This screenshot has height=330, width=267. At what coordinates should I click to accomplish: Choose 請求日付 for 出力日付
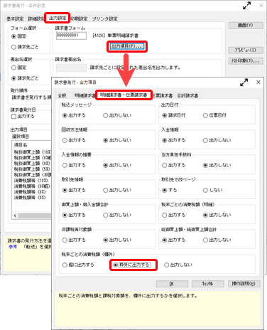(x=174, y=115)
